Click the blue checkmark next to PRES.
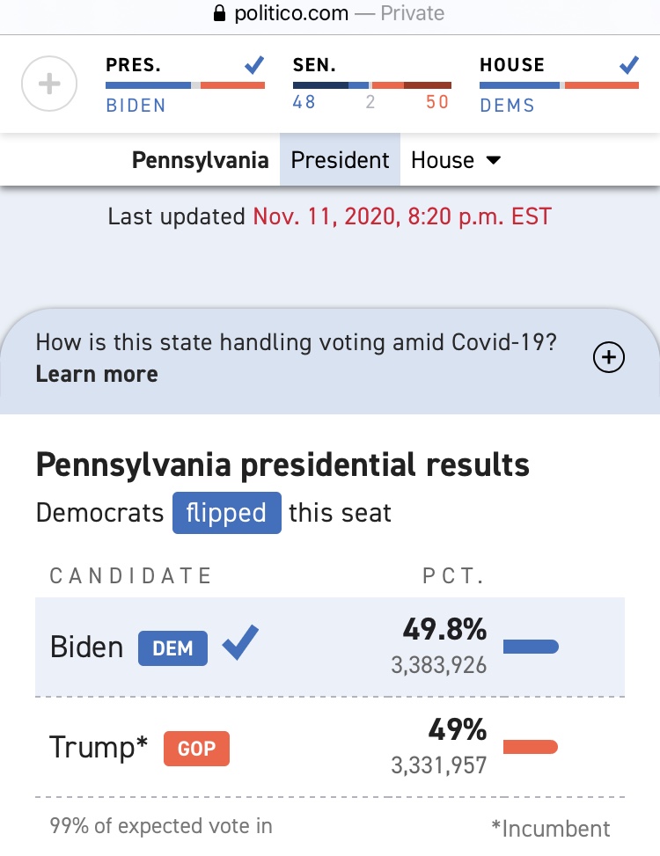The width and height of the screenshot is (660, 856). point(254,65)
